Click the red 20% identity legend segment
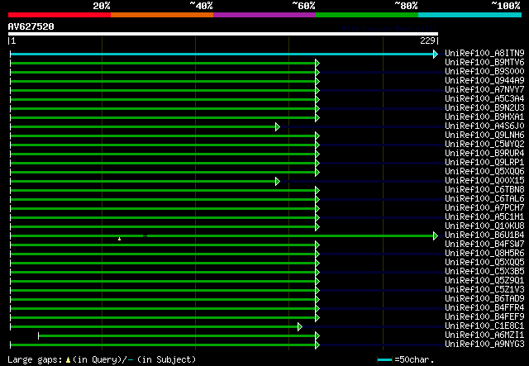529x366 pixels. pyautogui.click(x=60, y=15)
